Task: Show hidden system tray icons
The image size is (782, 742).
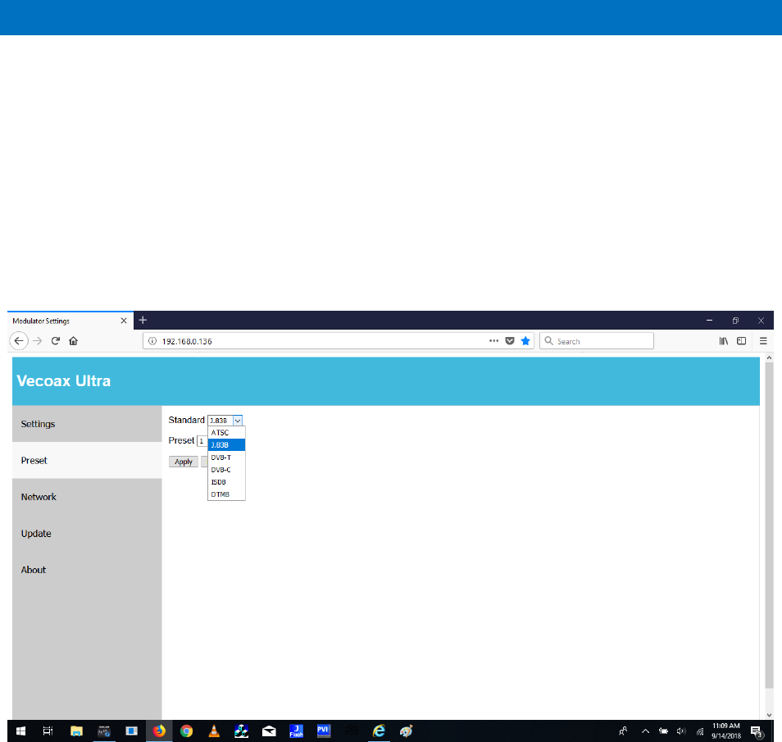Action: click(645, 731)
